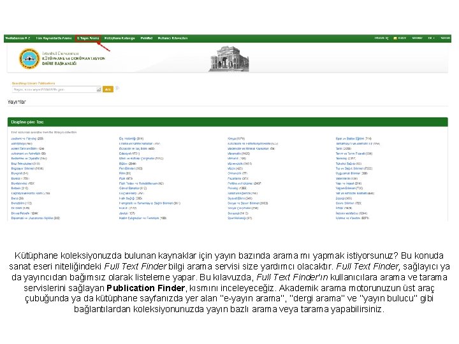
Task: Open Veritabanları A-Z in the top bar
Action: coord(18,38)
